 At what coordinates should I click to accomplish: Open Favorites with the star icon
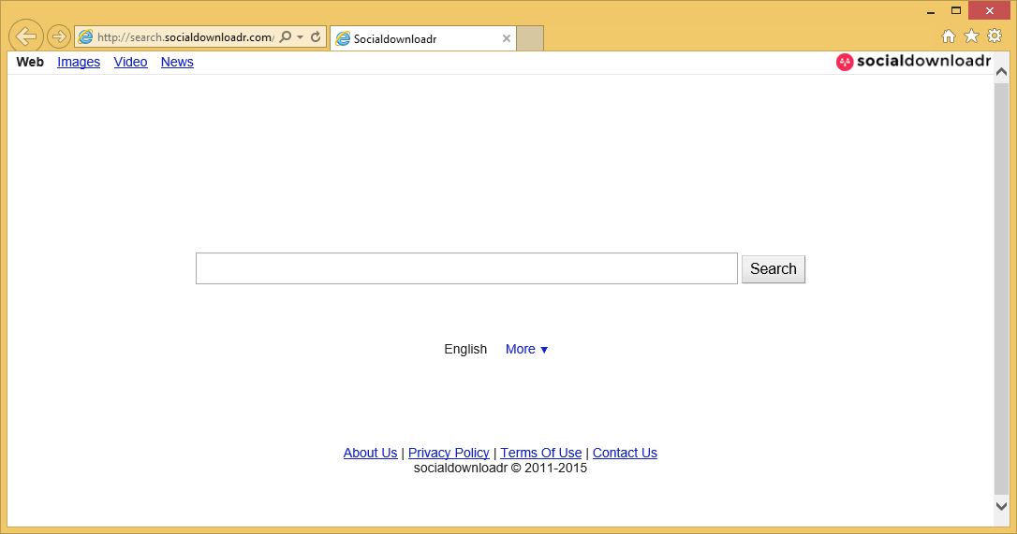971,36
